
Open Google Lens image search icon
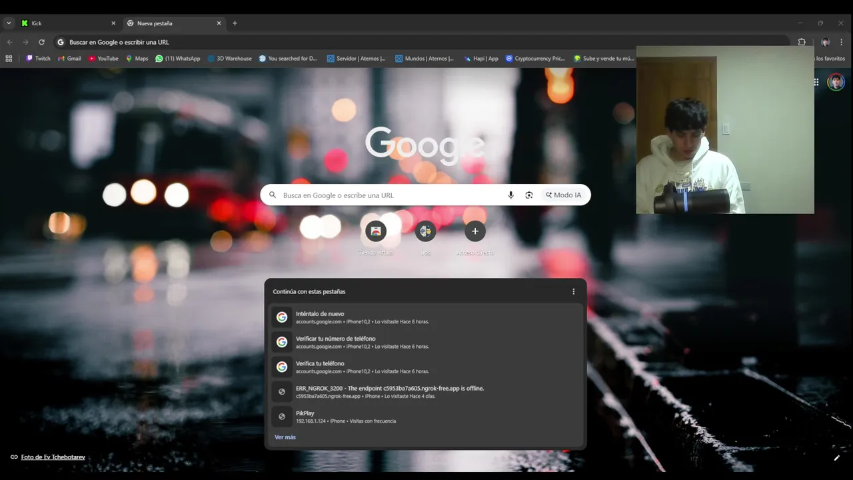pyautogui.click(x=528, y=195)
